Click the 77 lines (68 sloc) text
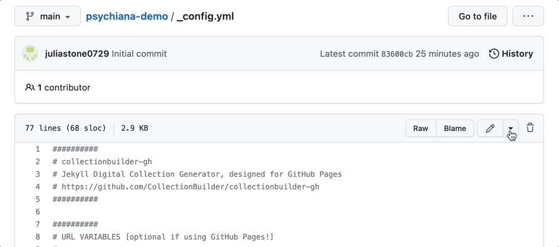This screenshot has width=559, height=247. pyautogui.click(x=66, y=128)
